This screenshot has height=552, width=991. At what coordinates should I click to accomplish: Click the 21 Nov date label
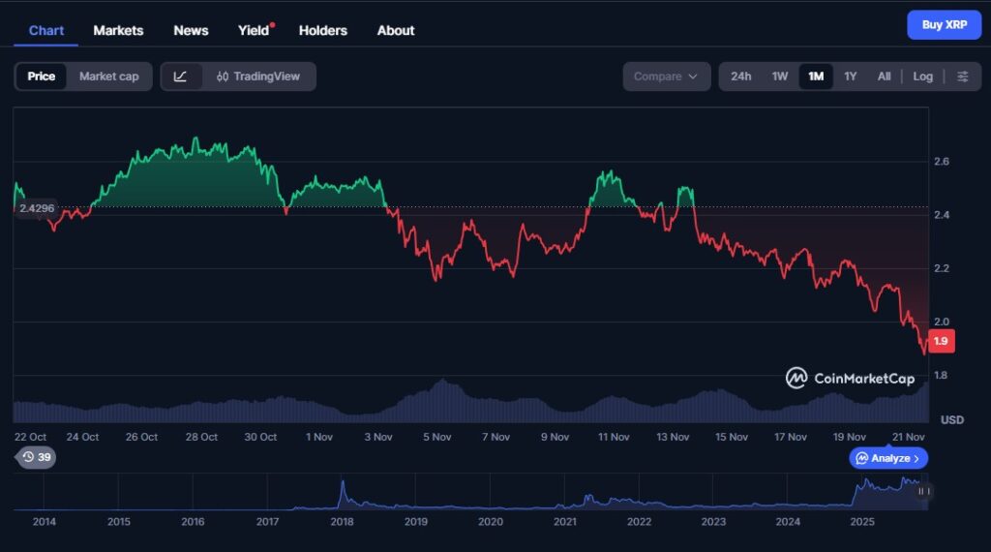point(908,437)
